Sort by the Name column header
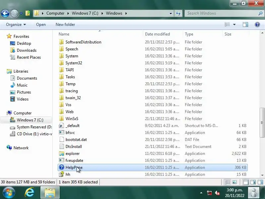The height and width of the screenshot is (199, 265). click(x=100, y=34)
